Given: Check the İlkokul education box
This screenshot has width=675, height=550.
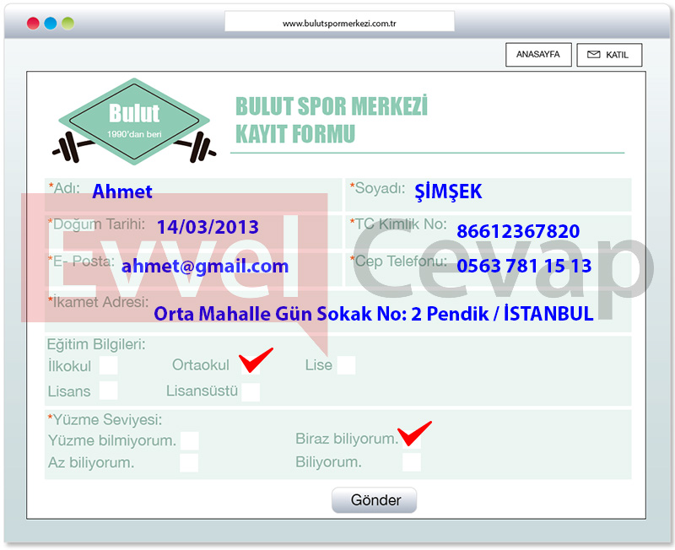Looking at the screenshot, I should pyautogui.click(x=108, y=365).
